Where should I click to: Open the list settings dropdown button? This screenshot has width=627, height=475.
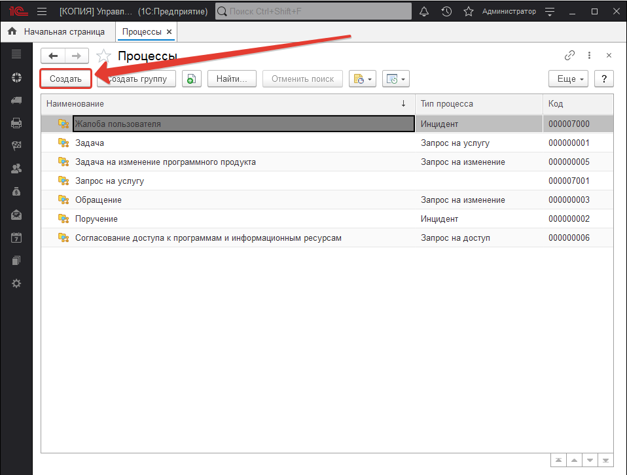click(395, 79)
